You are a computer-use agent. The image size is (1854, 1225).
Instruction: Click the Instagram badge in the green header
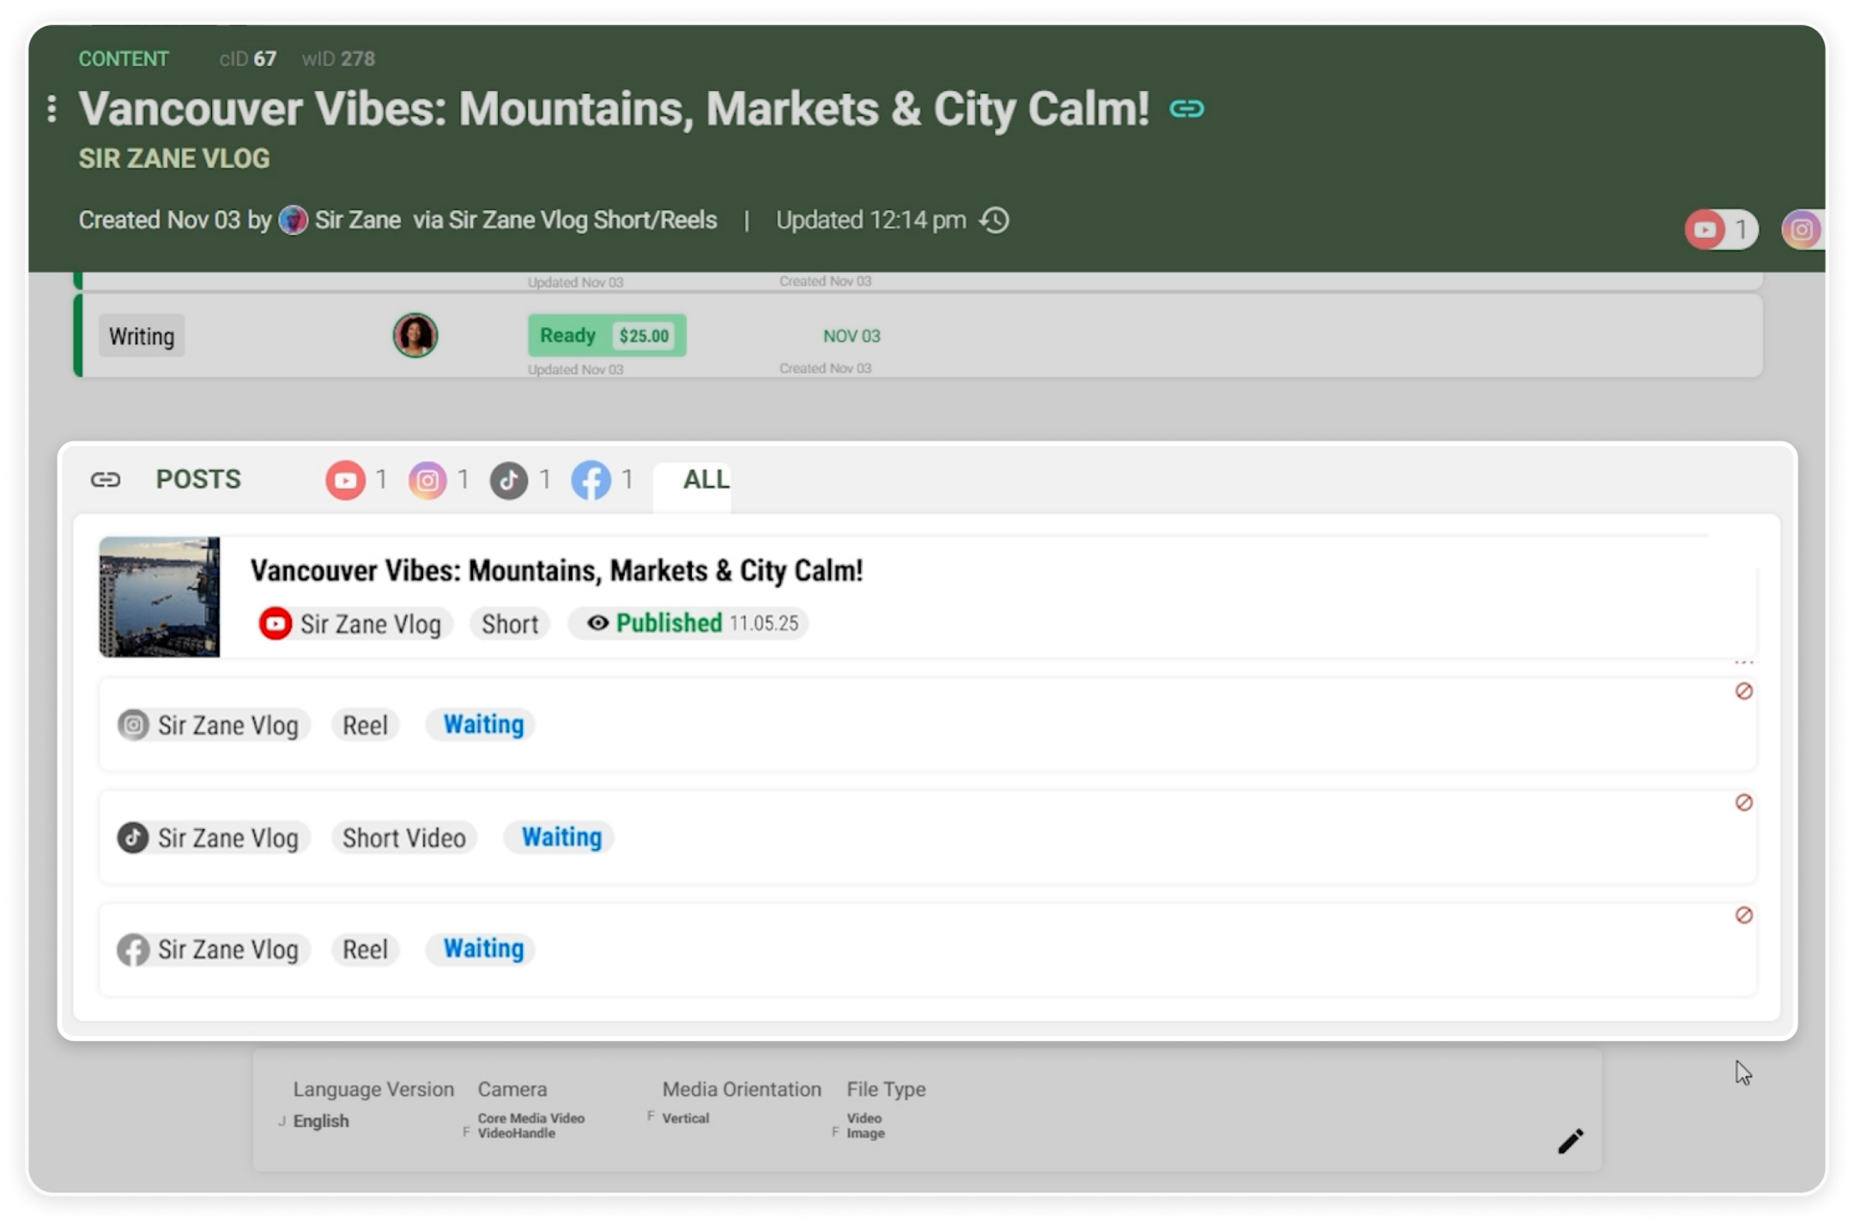1801,229
